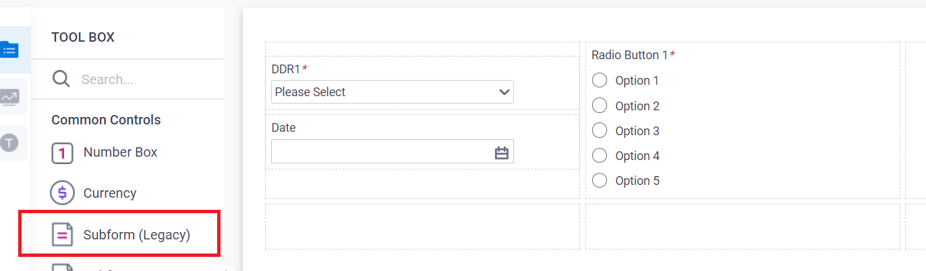Select the Option 1 radio button
The width and height of the screenshot is (926, 271).
pos(600,81)
